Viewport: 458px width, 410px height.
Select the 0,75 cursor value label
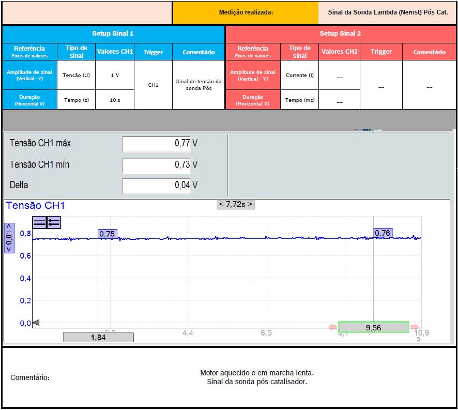(x=107, y=234)
